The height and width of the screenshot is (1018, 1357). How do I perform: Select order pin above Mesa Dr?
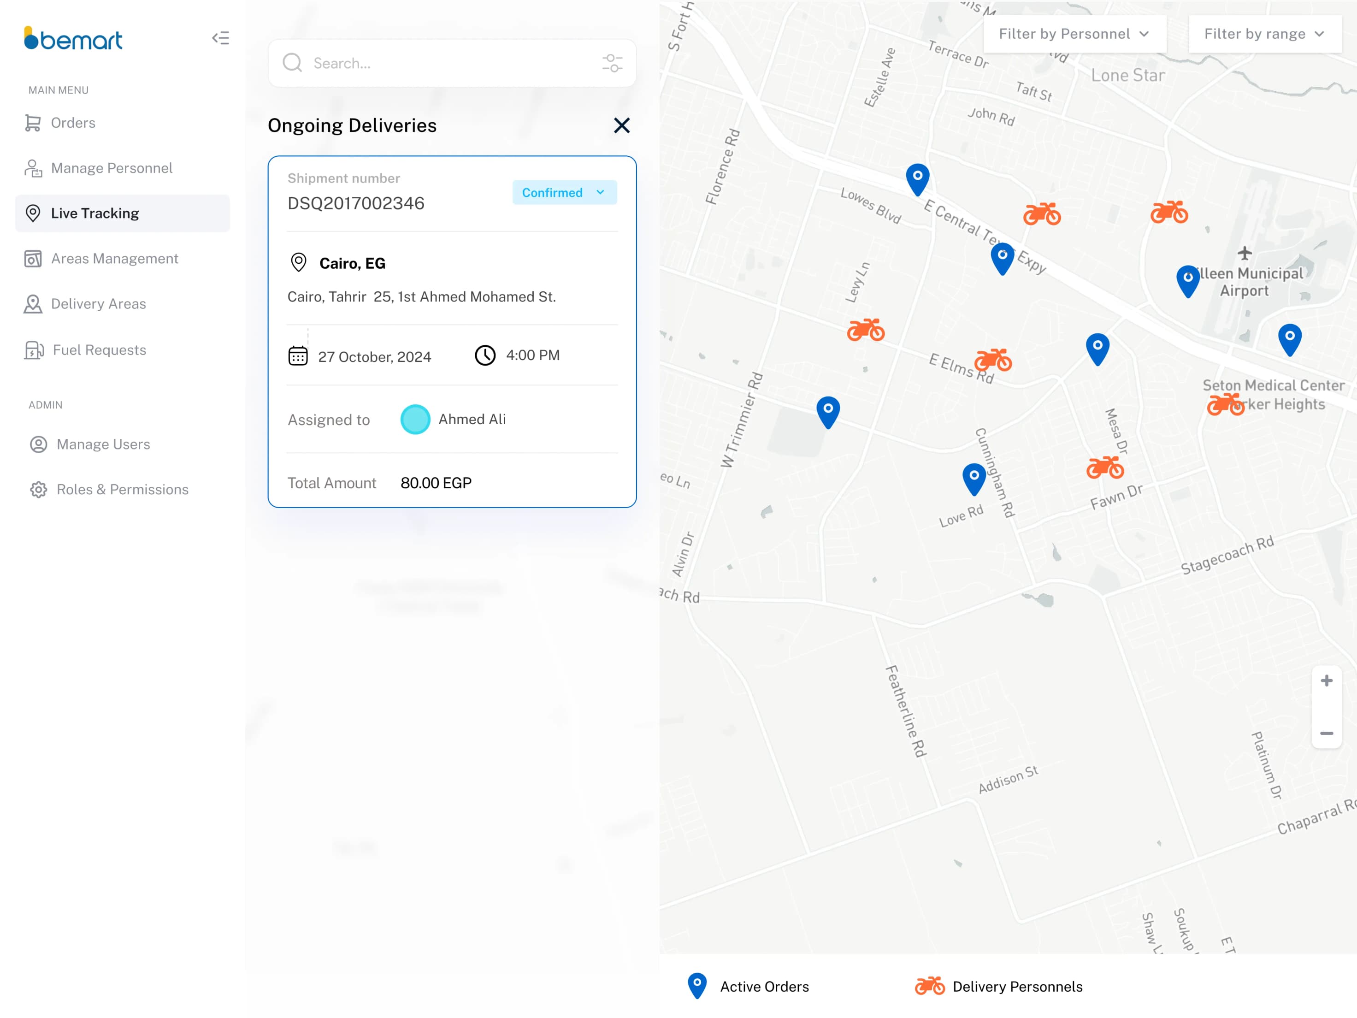[x=1097, y=349]
